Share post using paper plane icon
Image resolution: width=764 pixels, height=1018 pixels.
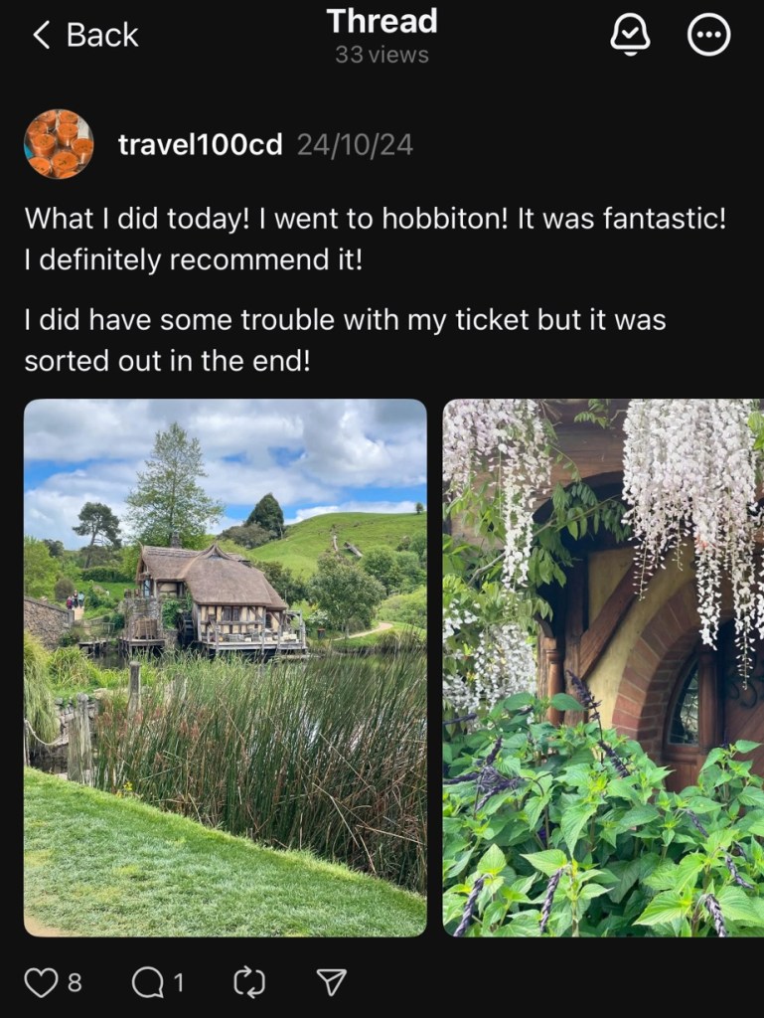point(331,982)
